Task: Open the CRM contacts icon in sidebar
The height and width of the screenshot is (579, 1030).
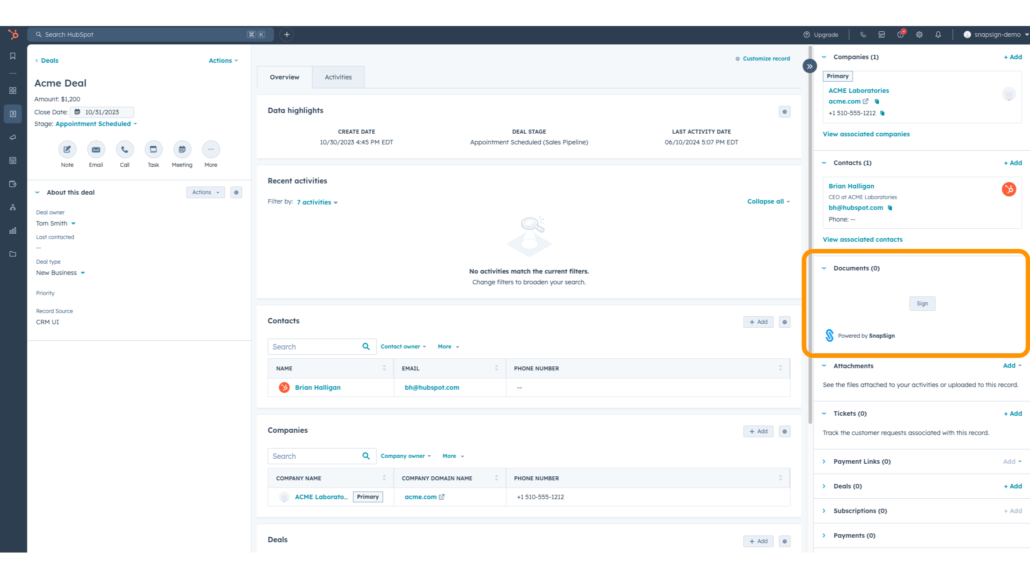Action: (13, 114)
